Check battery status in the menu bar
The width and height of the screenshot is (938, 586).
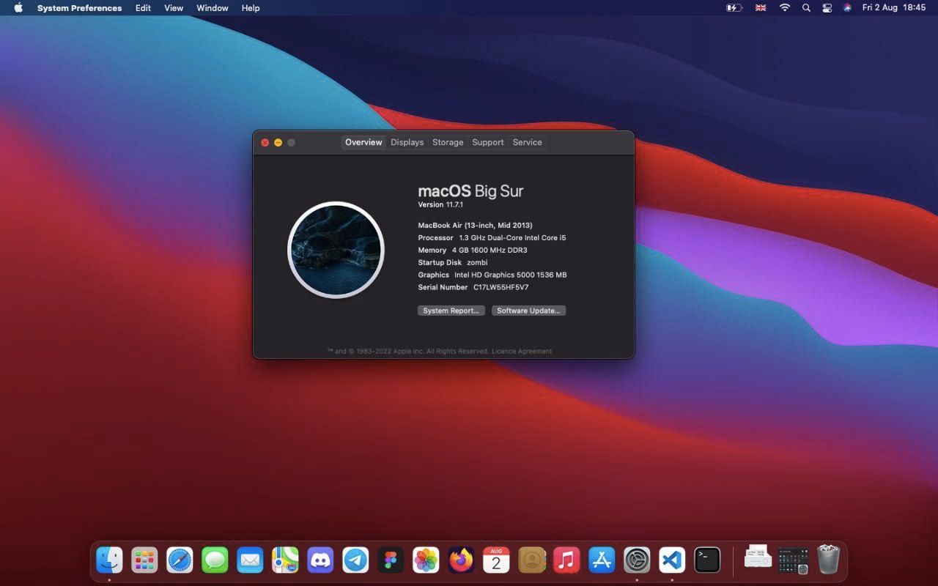(x=734, y=8)
